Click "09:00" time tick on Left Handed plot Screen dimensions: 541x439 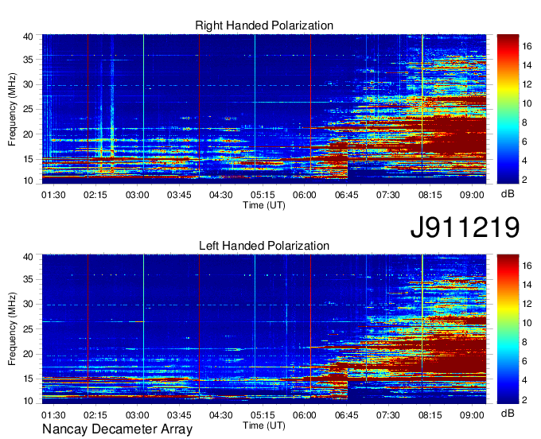[472, 415]
